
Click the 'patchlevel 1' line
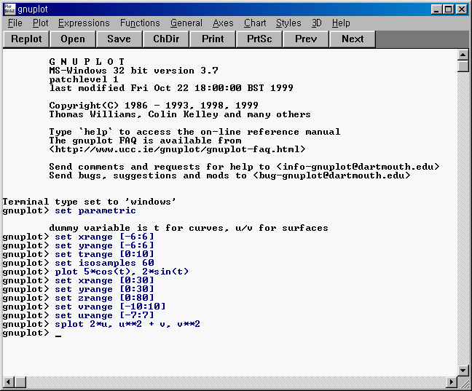tap(83, 79)
